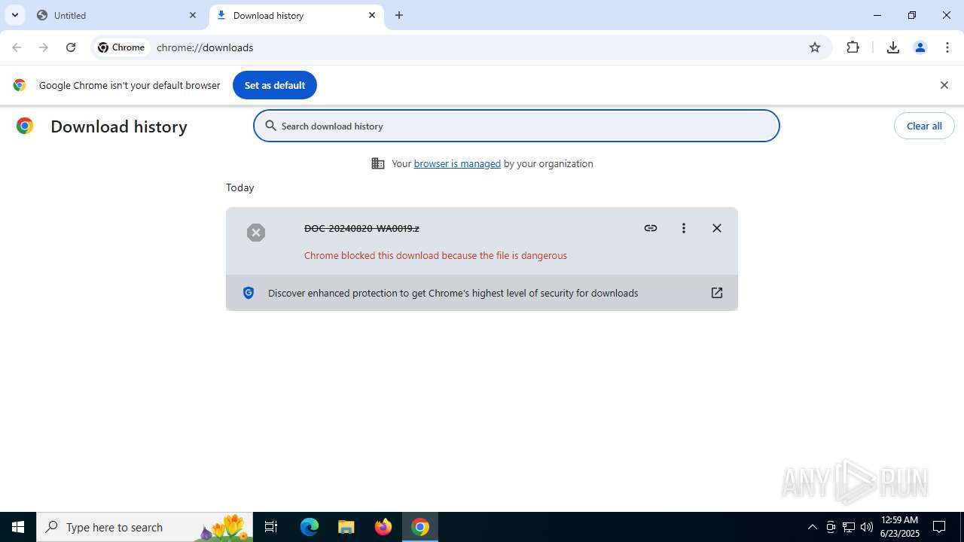The image size is (964, 542).
Task: Dismiss the default browser infobar
Action: [x=944, y=85]
